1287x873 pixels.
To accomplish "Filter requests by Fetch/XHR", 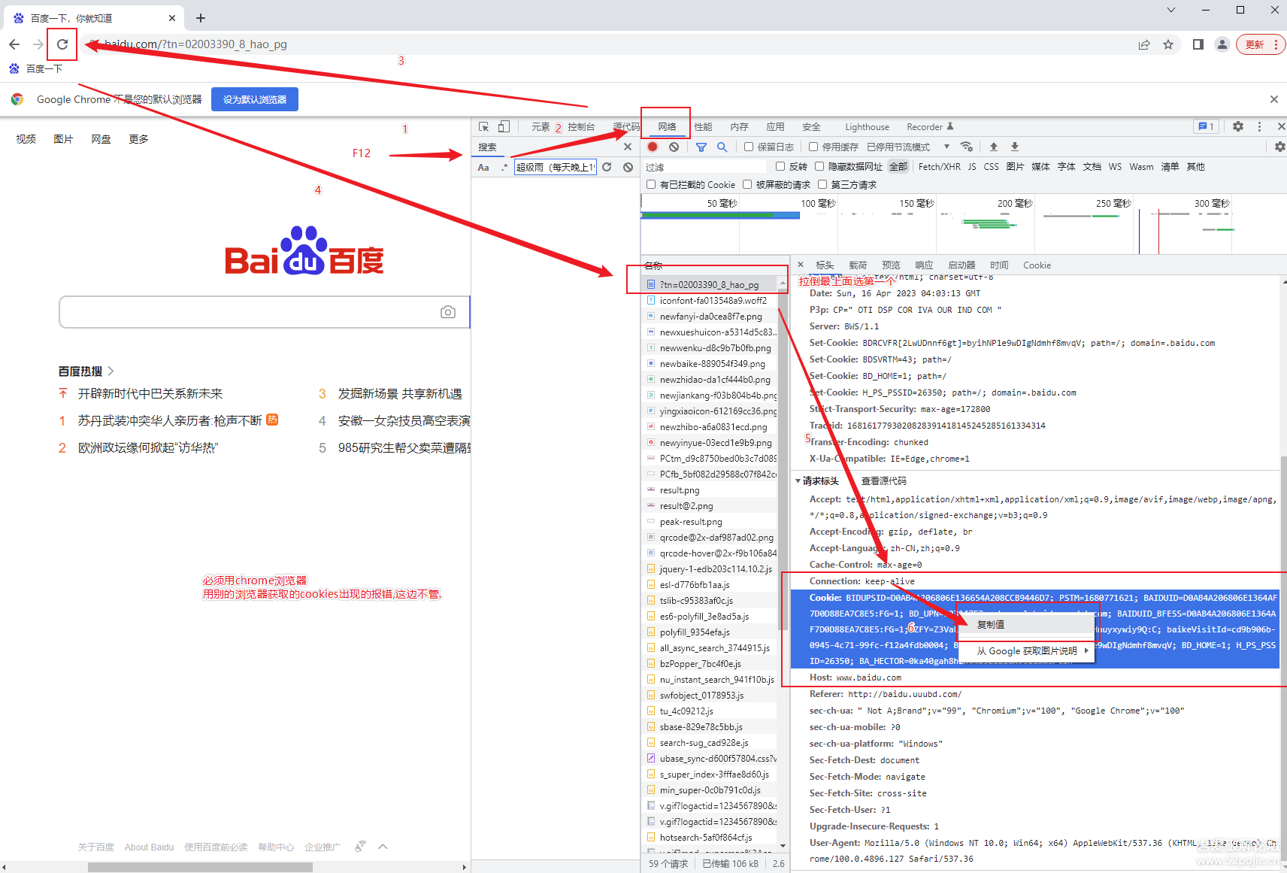I will pos(939,166).
